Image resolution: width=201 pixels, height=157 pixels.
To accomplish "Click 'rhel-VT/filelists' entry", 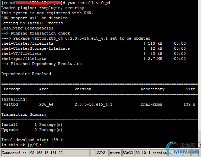I will [x=21, y=53].
